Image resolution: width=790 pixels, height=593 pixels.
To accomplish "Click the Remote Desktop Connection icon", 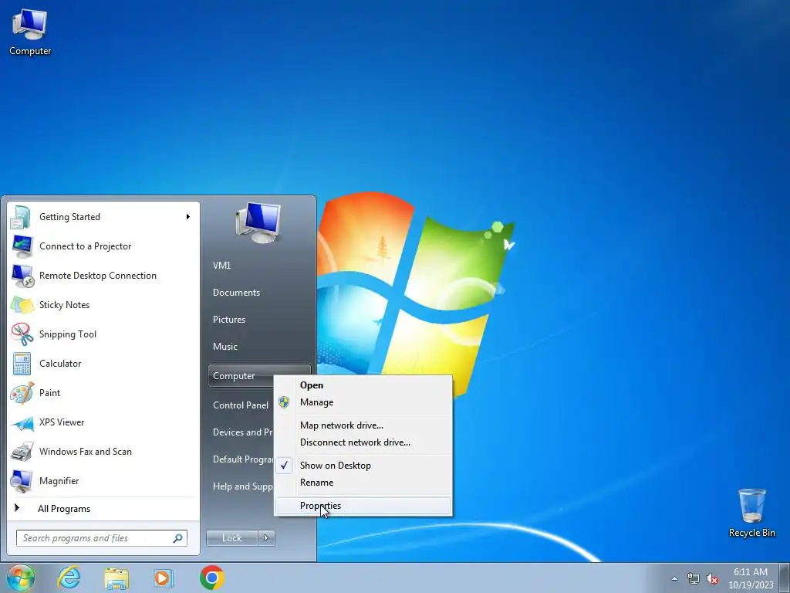I will tap(22, 276).
